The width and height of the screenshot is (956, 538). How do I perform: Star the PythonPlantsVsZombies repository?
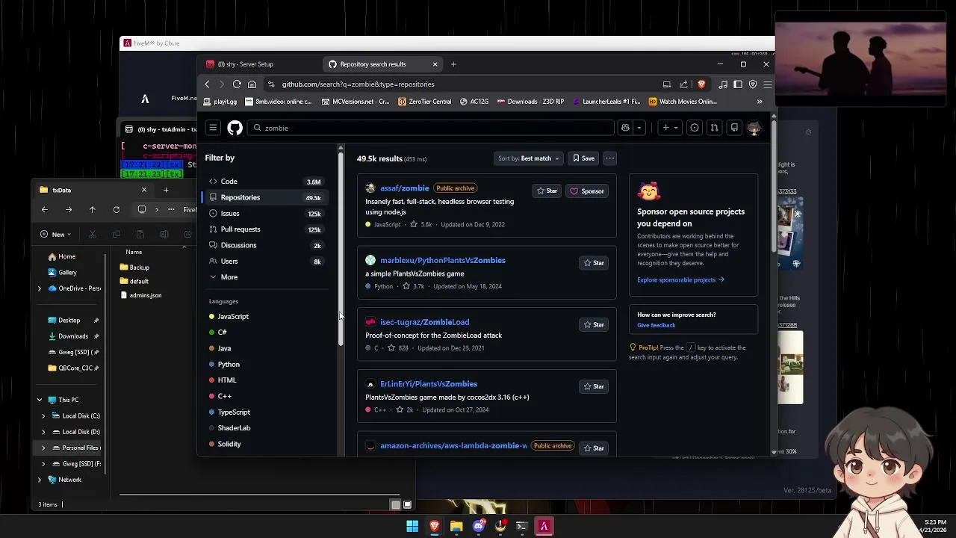pyautogui.click(x=594, y=263)
